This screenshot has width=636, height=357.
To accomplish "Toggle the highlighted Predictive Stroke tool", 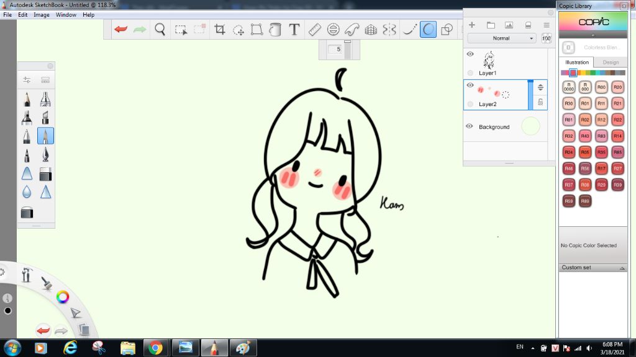I will (x=428, y=30).
